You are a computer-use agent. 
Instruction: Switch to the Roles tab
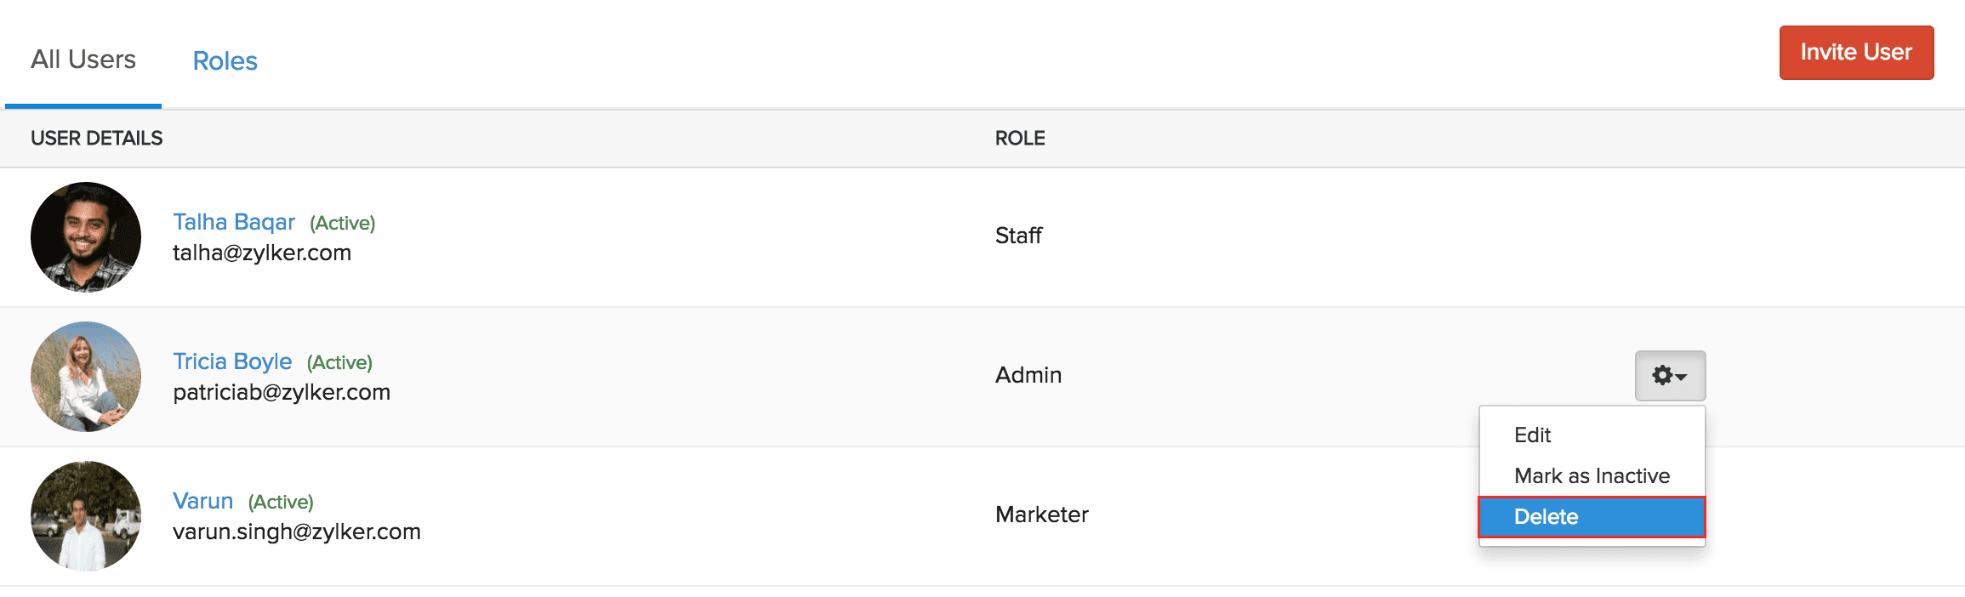(x=225, y=61)
